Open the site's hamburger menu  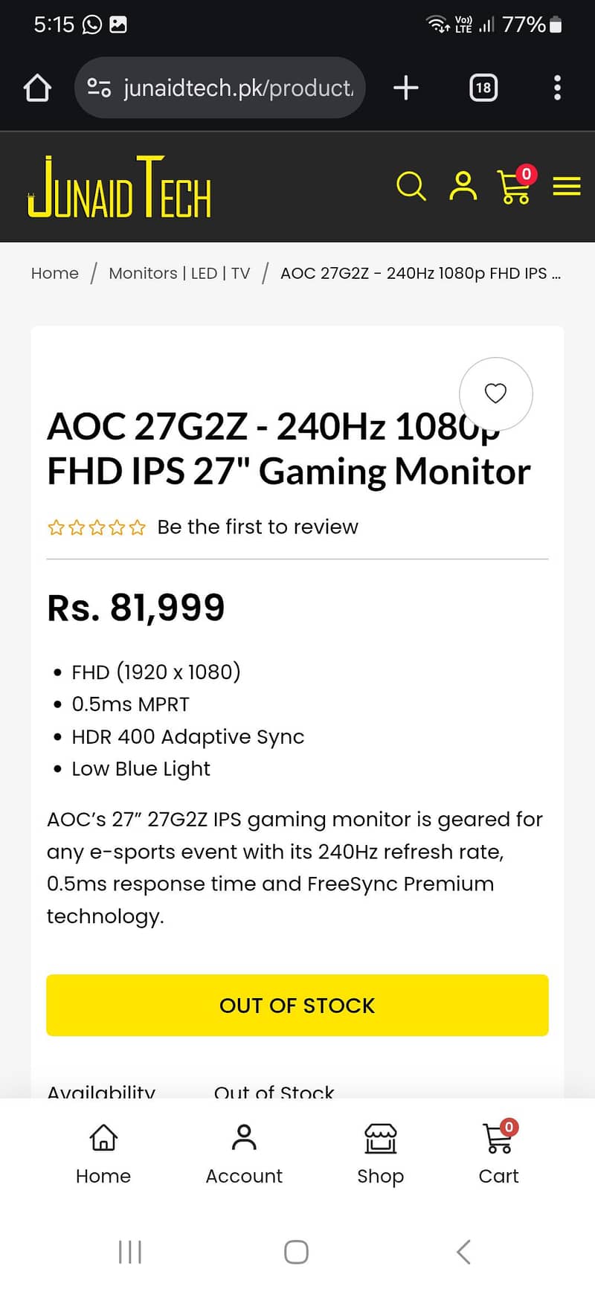pos(567,187)
